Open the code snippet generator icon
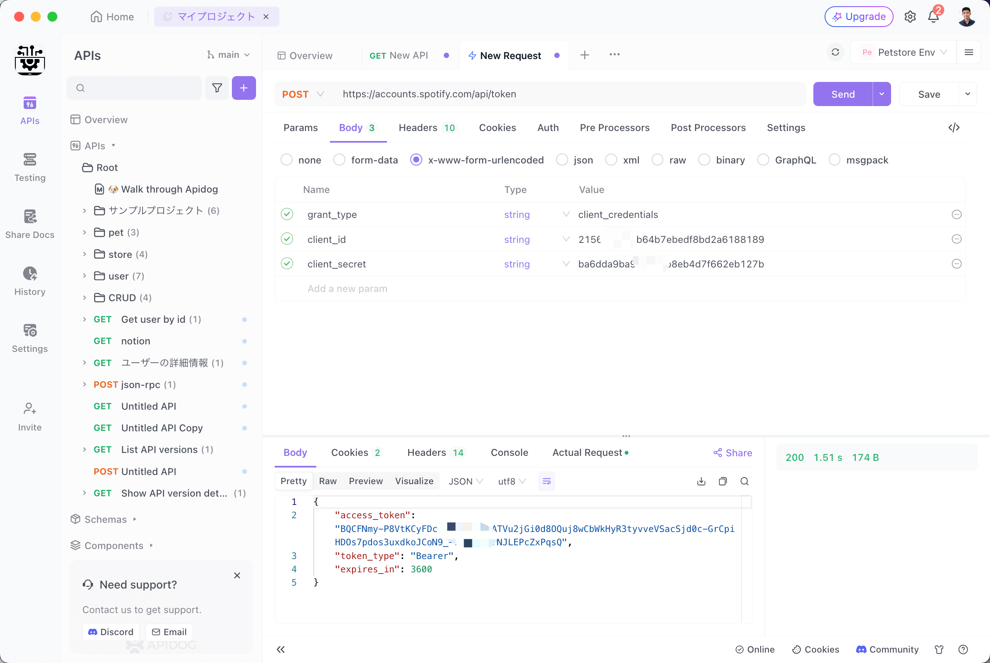990x663 pixels. pyautogui.click(x=954, y=128)
